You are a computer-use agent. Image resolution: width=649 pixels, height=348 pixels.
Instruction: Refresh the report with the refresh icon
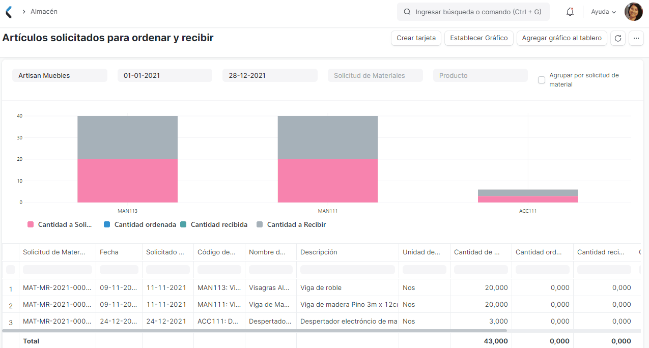click(617, 38)
